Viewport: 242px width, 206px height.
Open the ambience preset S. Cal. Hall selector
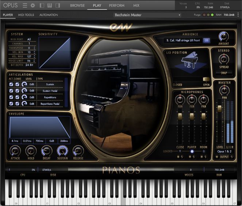point(183,40)
